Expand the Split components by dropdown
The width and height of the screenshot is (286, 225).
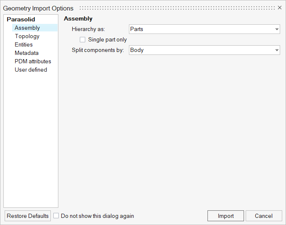pos(204,50)
